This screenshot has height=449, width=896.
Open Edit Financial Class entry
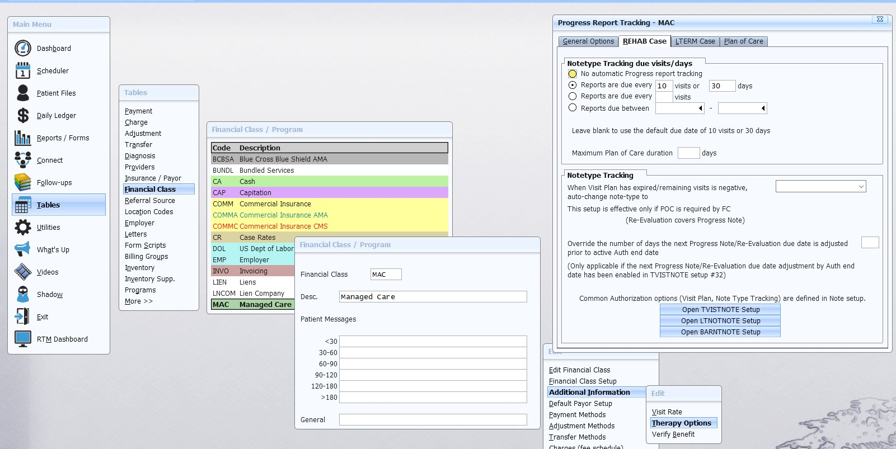click(x=579, y=370)
